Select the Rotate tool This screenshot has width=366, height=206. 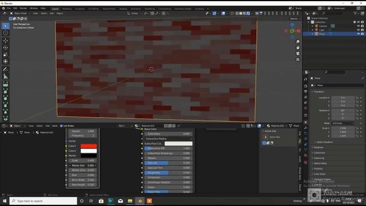pyautogui.click(x=6, y=47)
